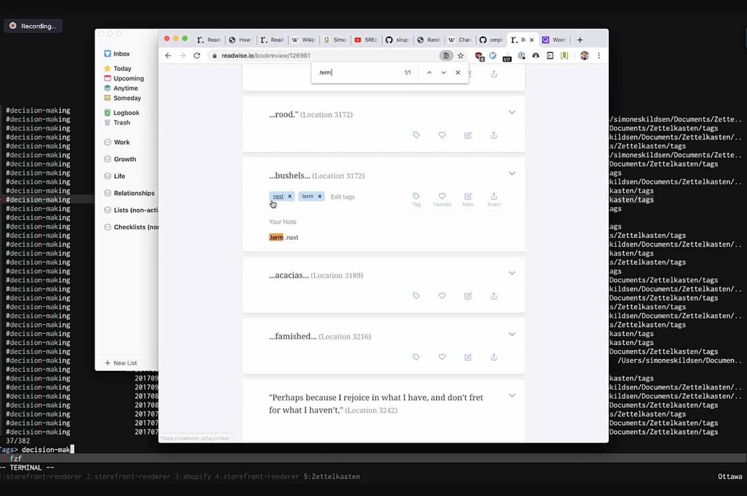Screen dimensions: 747x496
Task: Reload the page with the refresh icon
Action: tap(197, 55)
